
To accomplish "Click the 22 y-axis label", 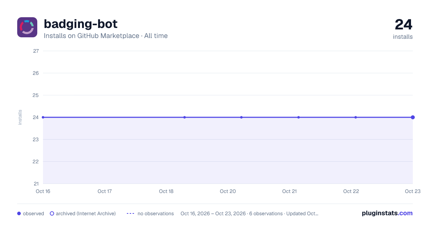I will 36,162.
